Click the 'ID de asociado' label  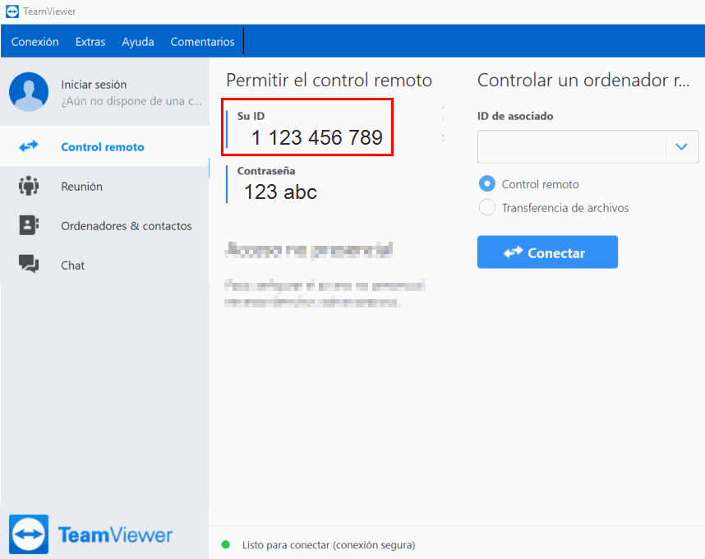[x=515, y=116]
